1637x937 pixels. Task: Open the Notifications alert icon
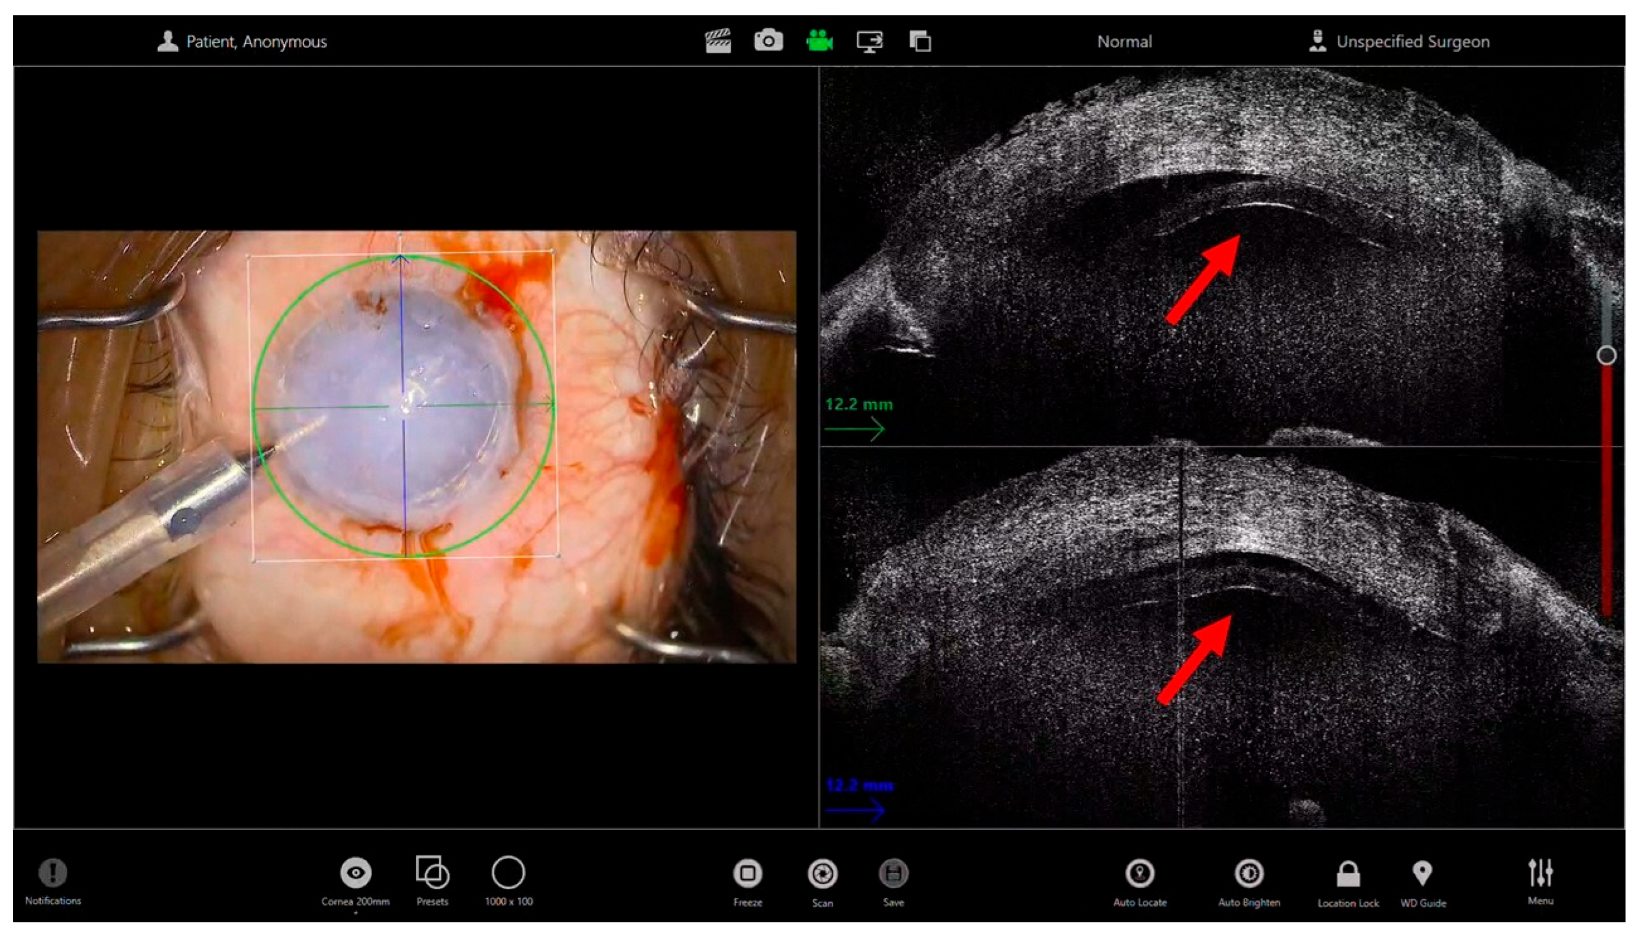[53, 873]
